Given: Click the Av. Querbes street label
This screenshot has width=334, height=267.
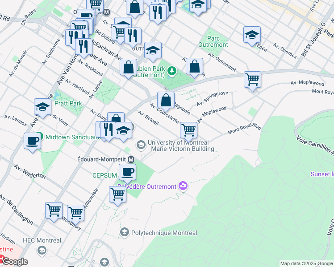Looking at the screenshot, I should pos(285,51).
